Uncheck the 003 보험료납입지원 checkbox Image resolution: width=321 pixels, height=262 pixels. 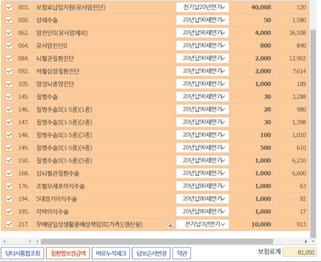(8, 7)
